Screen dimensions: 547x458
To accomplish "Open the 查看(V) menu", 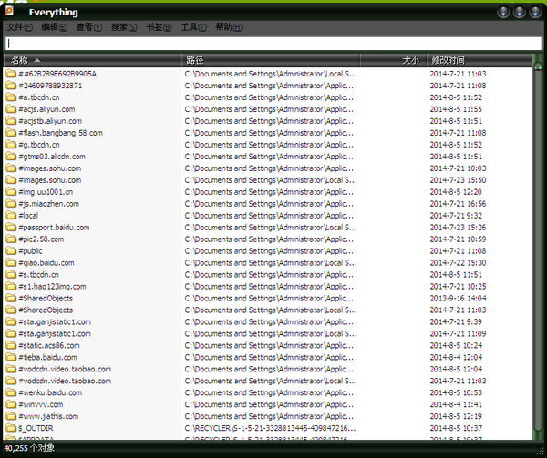I will 89,27.
